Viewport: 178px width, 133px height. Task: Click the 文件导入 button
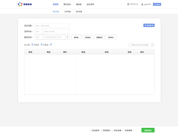(111, 37)
